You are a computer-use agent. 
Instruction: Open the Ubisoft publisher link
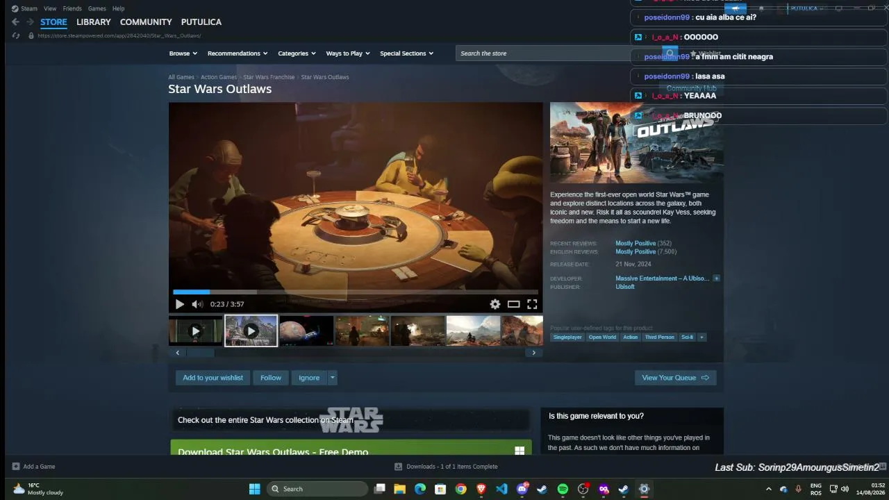pyautogui.click(x=625, y=287)
